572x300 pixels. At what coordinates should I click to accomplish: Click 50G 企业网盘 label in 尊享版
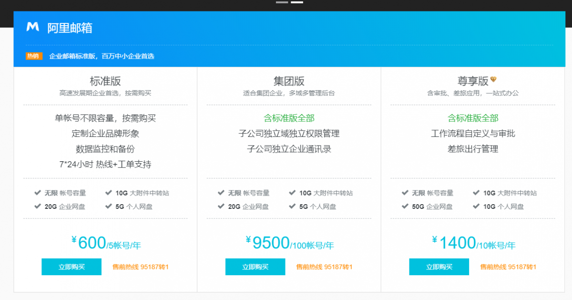point(432,207)
